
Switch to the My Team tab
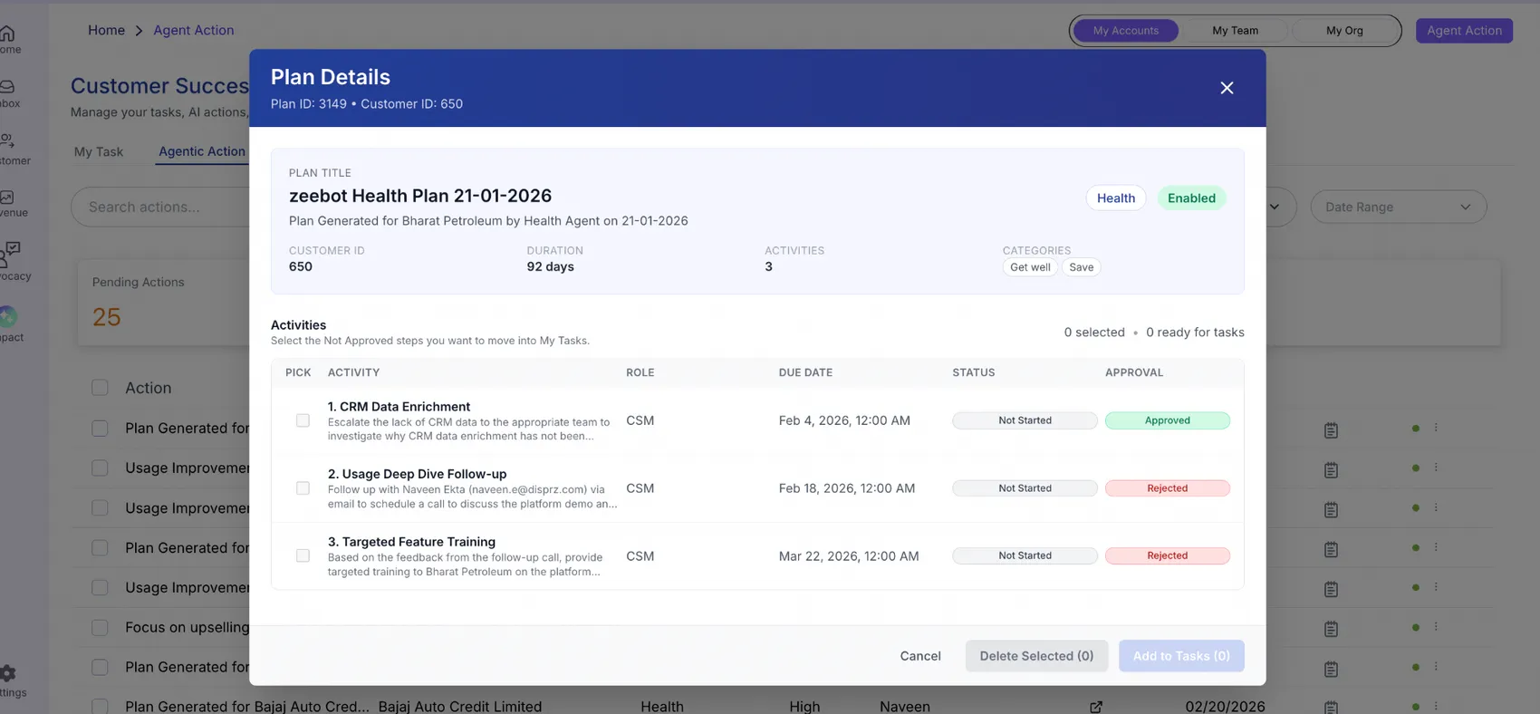[1235, 31]
